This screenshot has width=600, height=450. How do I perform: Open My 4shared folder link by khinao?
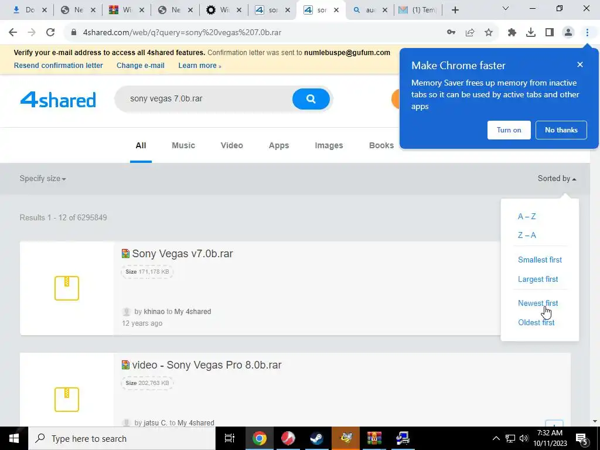click(x=192, y=312)
